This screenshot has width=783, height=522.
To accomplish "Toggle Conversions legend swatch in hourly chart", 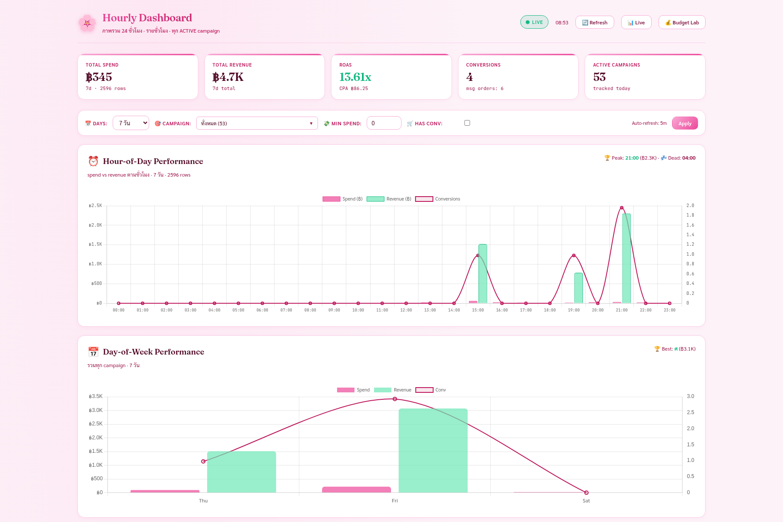I will point(424,199).
